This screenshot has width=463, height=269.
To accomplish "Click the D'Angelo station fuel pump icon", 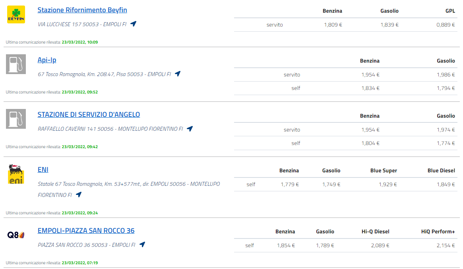I will click(x=16, y=119).
